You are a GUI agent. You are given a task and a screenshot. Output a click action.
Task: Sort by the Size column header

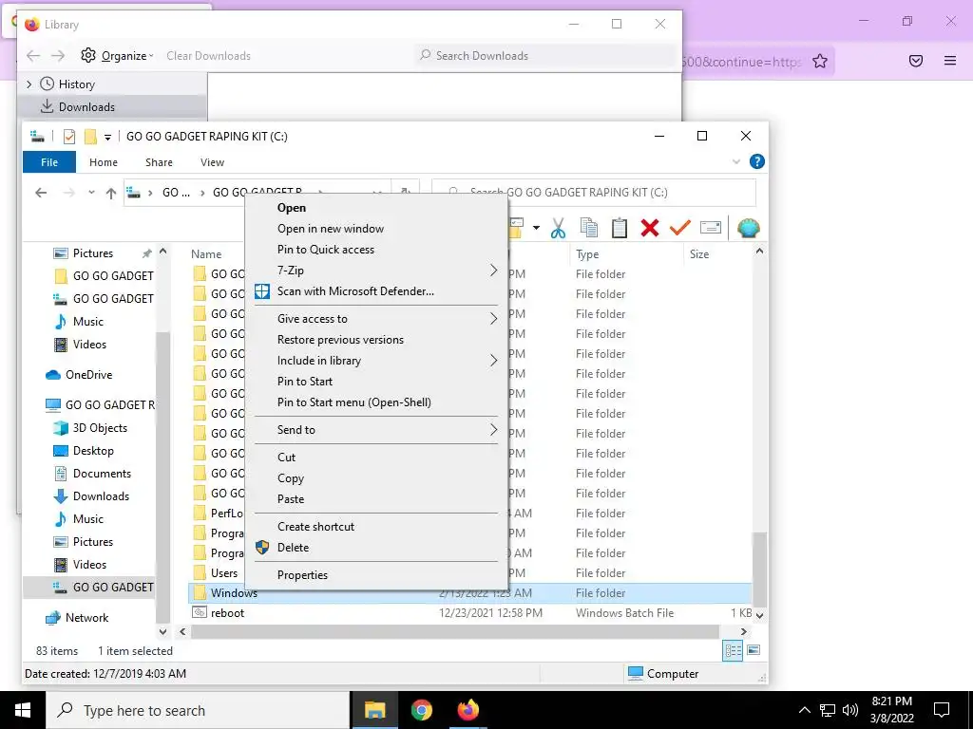(x=718, y=254)
